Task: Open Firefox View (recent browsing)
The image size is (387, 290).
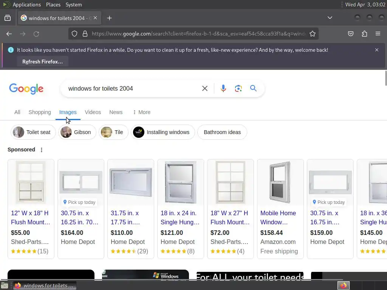Action: pos(8,18)
